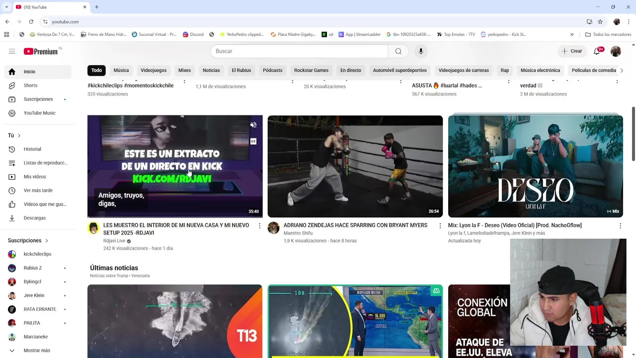The height and width of the screenshot is (358, 636).
Task: Start voice search with microphone icon
Action: coord(421,51)
